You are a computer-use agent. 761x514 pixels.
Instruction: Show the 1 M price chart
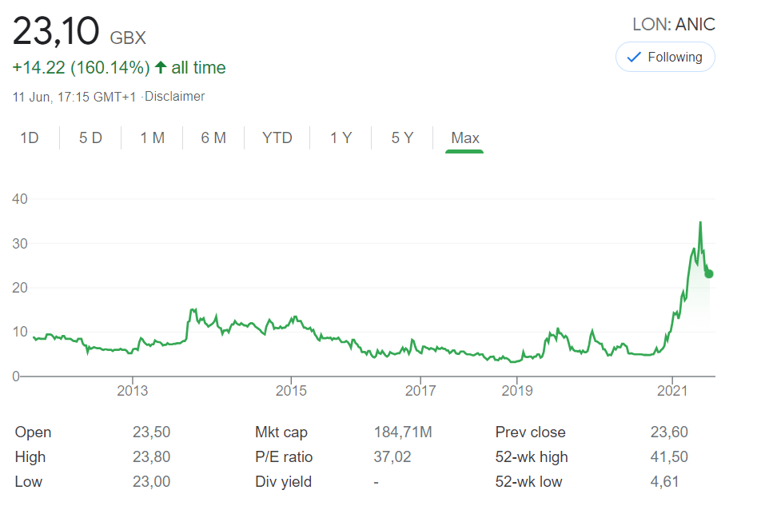click(152, 137)
